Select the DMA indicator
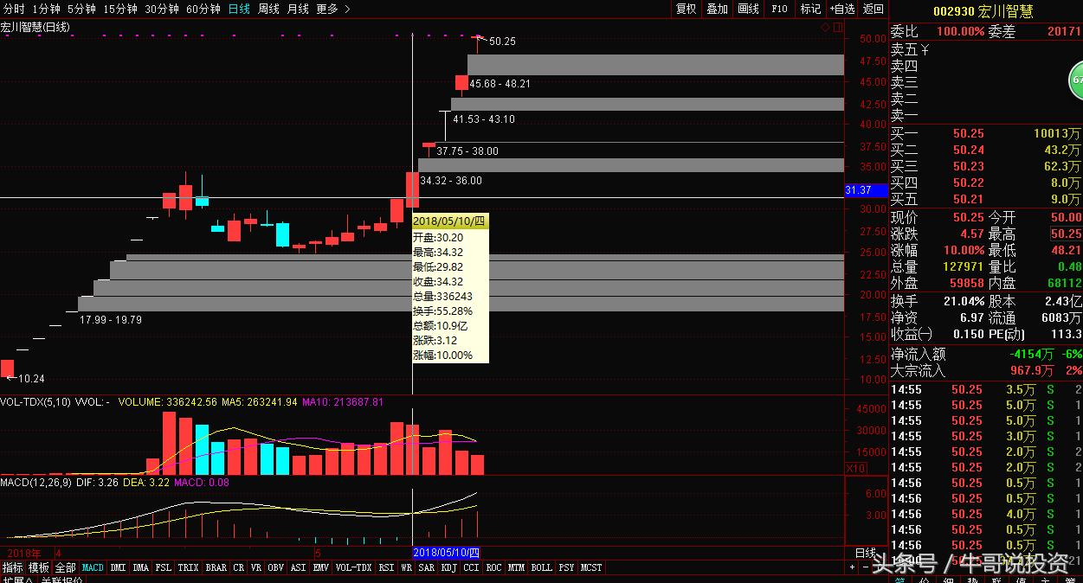This screenshot has height=583, width=1083. pyautogui.click(x=141, y=567)
